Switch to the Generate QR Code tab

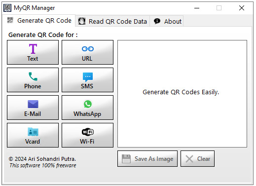click(x=39, y=21)
